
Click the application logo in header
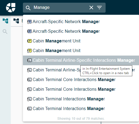click(x=11, y=8)
